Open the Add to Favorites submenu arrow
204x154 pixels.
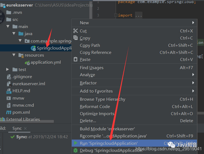[193, 91]
